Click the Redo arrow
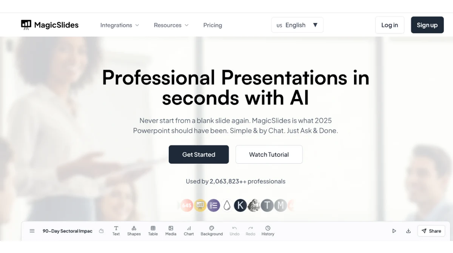Screen dimensions: 453x253 coord(250,231)
